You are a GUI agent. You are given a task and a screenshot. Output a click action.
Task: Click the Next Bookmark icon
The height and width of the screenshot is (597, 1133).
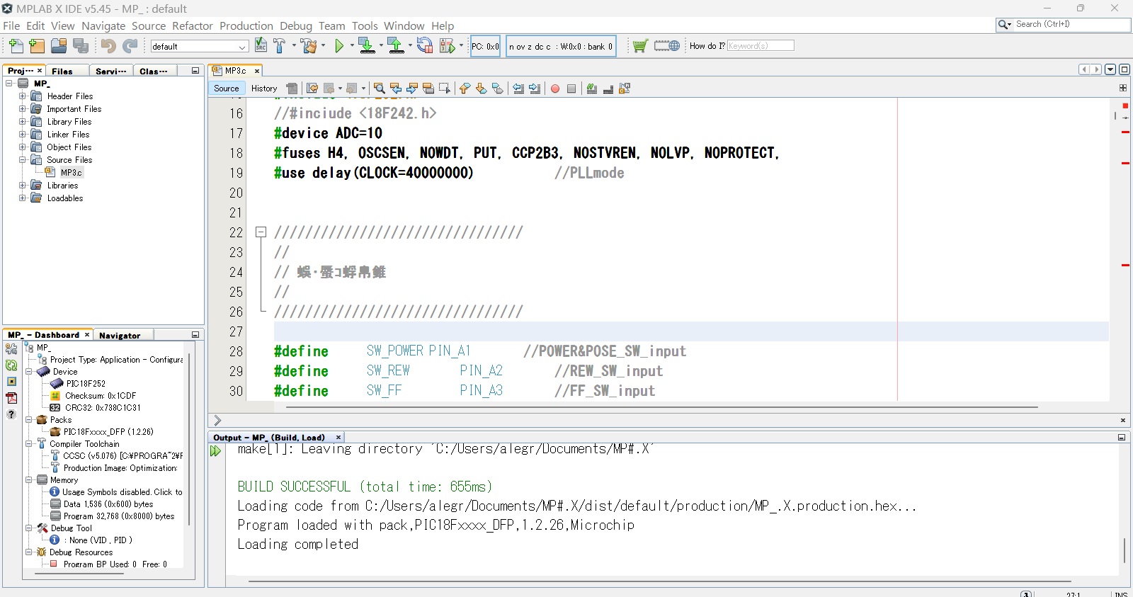481,89
